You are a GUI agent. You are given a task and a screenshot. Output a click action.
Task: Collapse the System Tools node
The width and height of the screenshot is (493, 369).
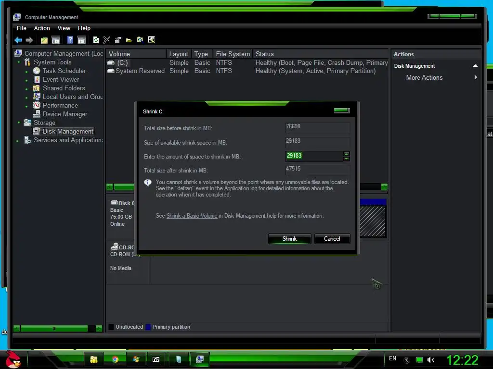19,62
